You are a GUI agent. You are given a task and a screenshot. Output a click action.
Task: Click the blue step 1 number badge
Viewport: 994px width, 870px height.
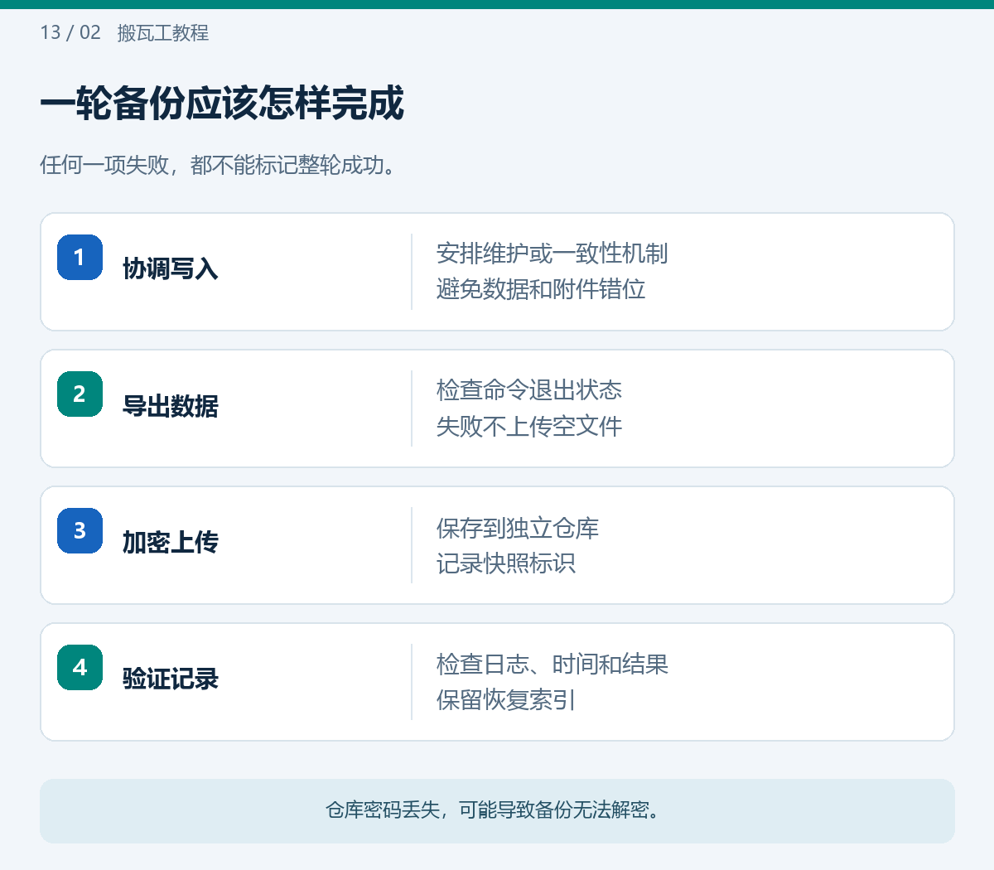click(x=80, y=257)
